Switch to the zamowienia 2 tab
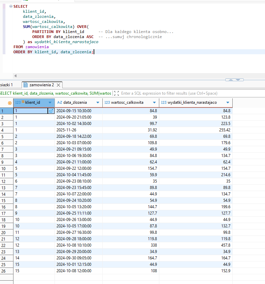 [41, 85]
